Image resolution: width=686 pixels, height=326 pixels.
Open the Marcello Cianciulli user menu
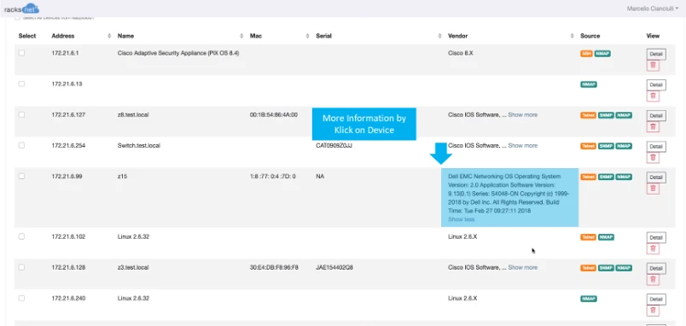pyautogui.click(x=653, y=9)
